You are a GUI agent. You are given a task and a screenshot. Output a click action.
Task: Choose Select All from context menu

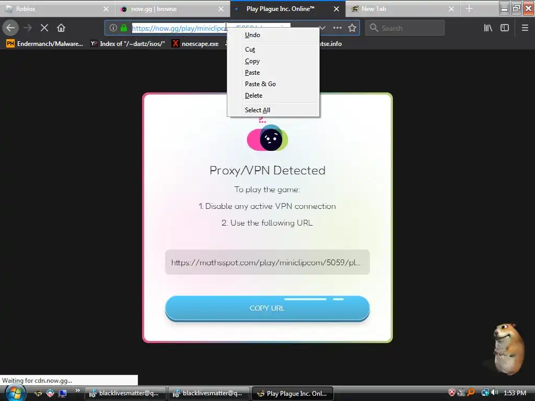273,110
